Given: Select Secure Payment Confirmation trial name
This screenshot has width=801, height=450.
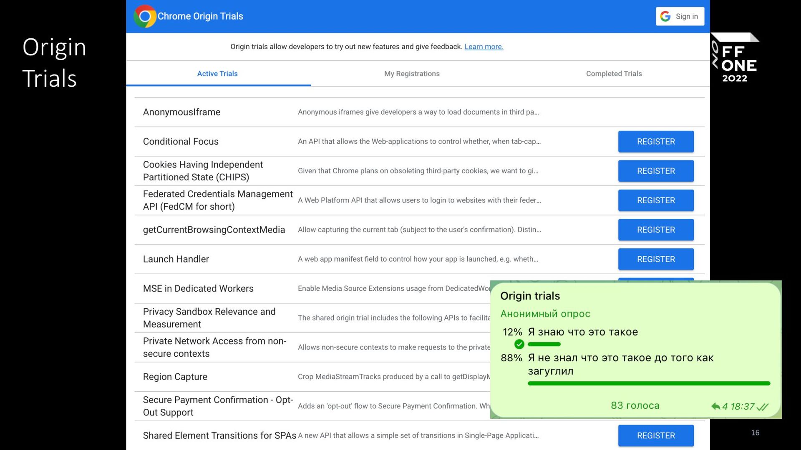Looking at the screenshot, I should click(218, 406).
